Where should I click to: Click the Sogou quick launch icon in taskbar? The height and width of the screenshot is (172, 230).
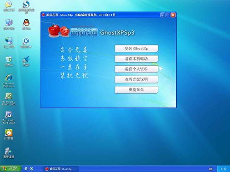(x=31, y=169)
